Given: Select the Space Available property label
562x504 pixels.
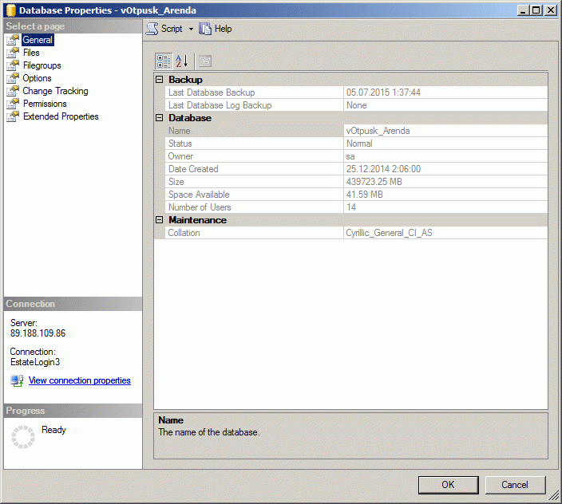Looking at the screenshot, I should [199, 195].
